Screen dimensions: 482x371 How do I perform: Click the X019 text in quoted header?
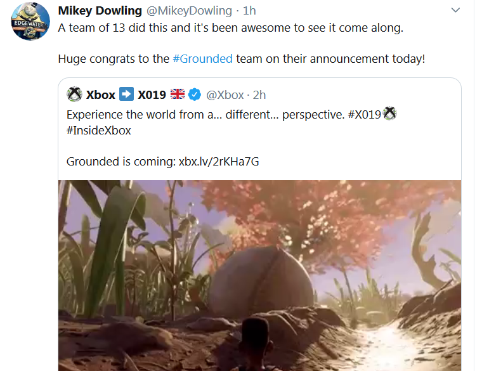pyautogui.click(x=152, y=94)
